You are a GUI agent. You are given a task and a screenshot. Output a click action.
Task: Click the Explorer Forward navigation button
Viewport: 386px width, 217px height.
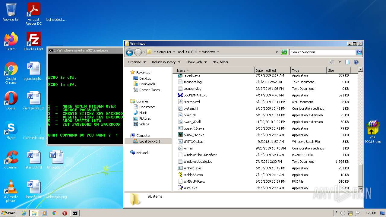click(138, 52)
